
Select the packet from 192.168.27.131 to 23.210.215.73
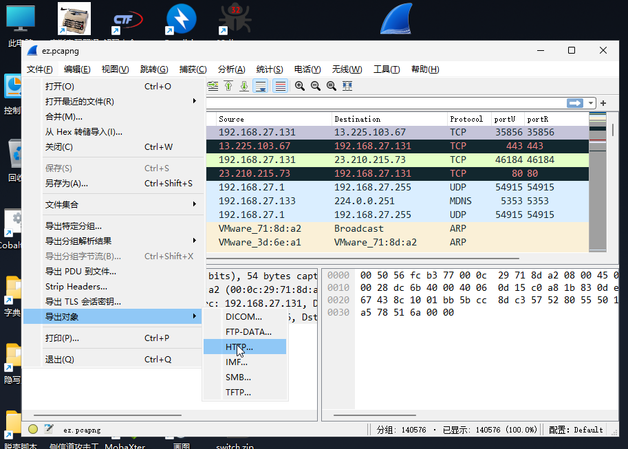(x=398, y=160)
